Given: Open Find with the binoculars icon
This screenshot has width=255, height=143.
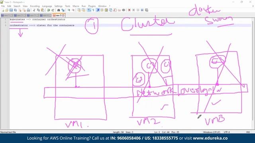Looking at the screenshot, I should click(x=59, y=10).
